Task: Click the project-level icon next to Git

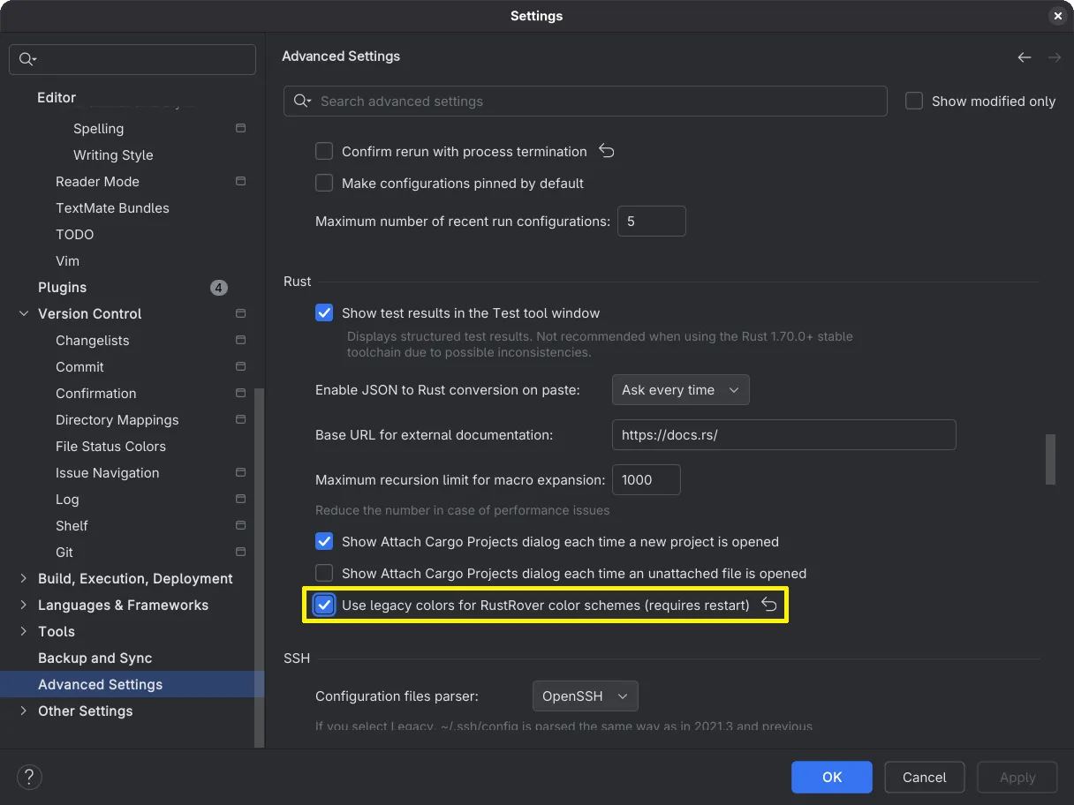Action: click(x=240, y=552)
